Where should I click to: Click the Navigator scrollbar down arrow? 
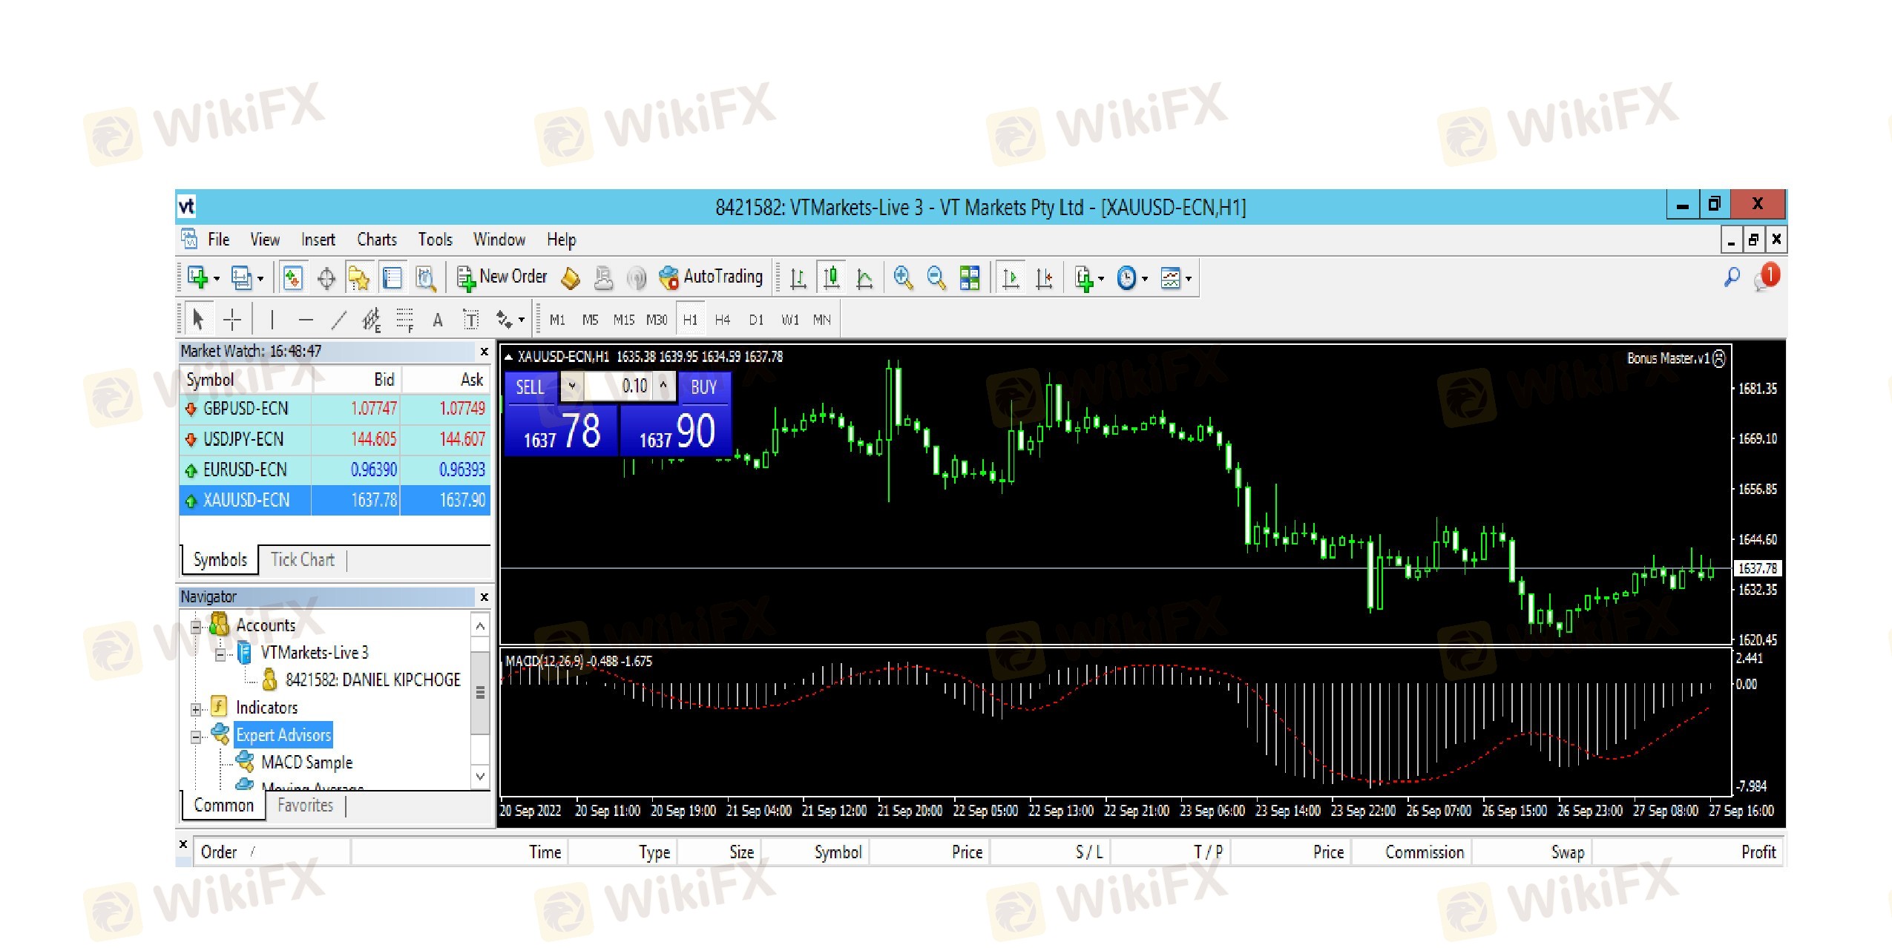pos(481,777)
